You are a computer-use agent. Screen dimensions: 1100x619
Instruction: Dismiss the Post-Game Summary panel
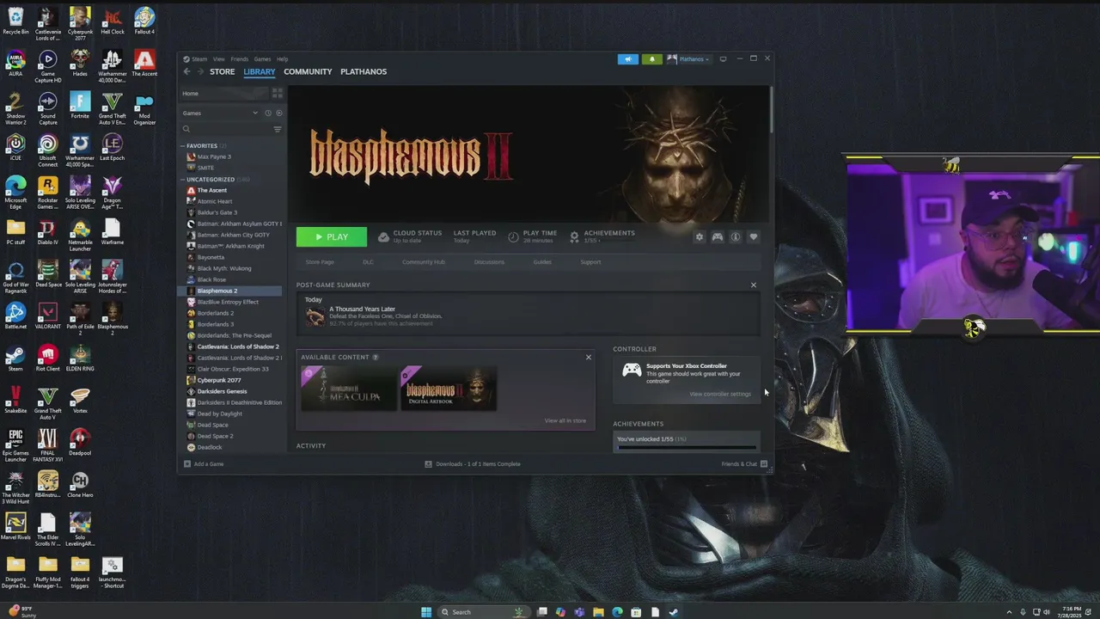[754, 285]
